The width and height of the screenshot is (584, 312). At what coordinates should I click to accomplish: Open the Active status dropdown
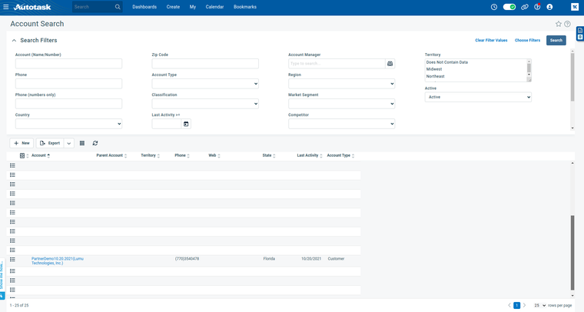coord(478,98)
